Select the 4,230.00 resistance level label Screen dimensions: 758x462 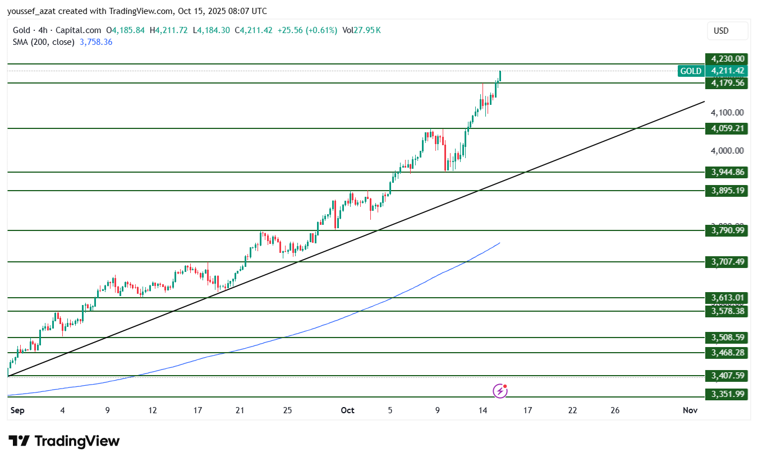(x=727, y=58)
